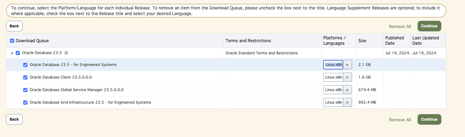Untick Oracle Database Grid Infrastructure 23.5 checkbox
This screenshot has width=465, height=137.
tap(25, 102)
